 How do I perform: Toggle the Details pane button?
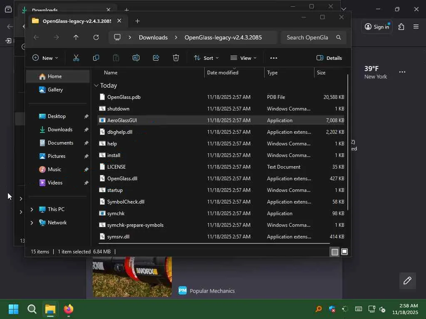point(329,58)
